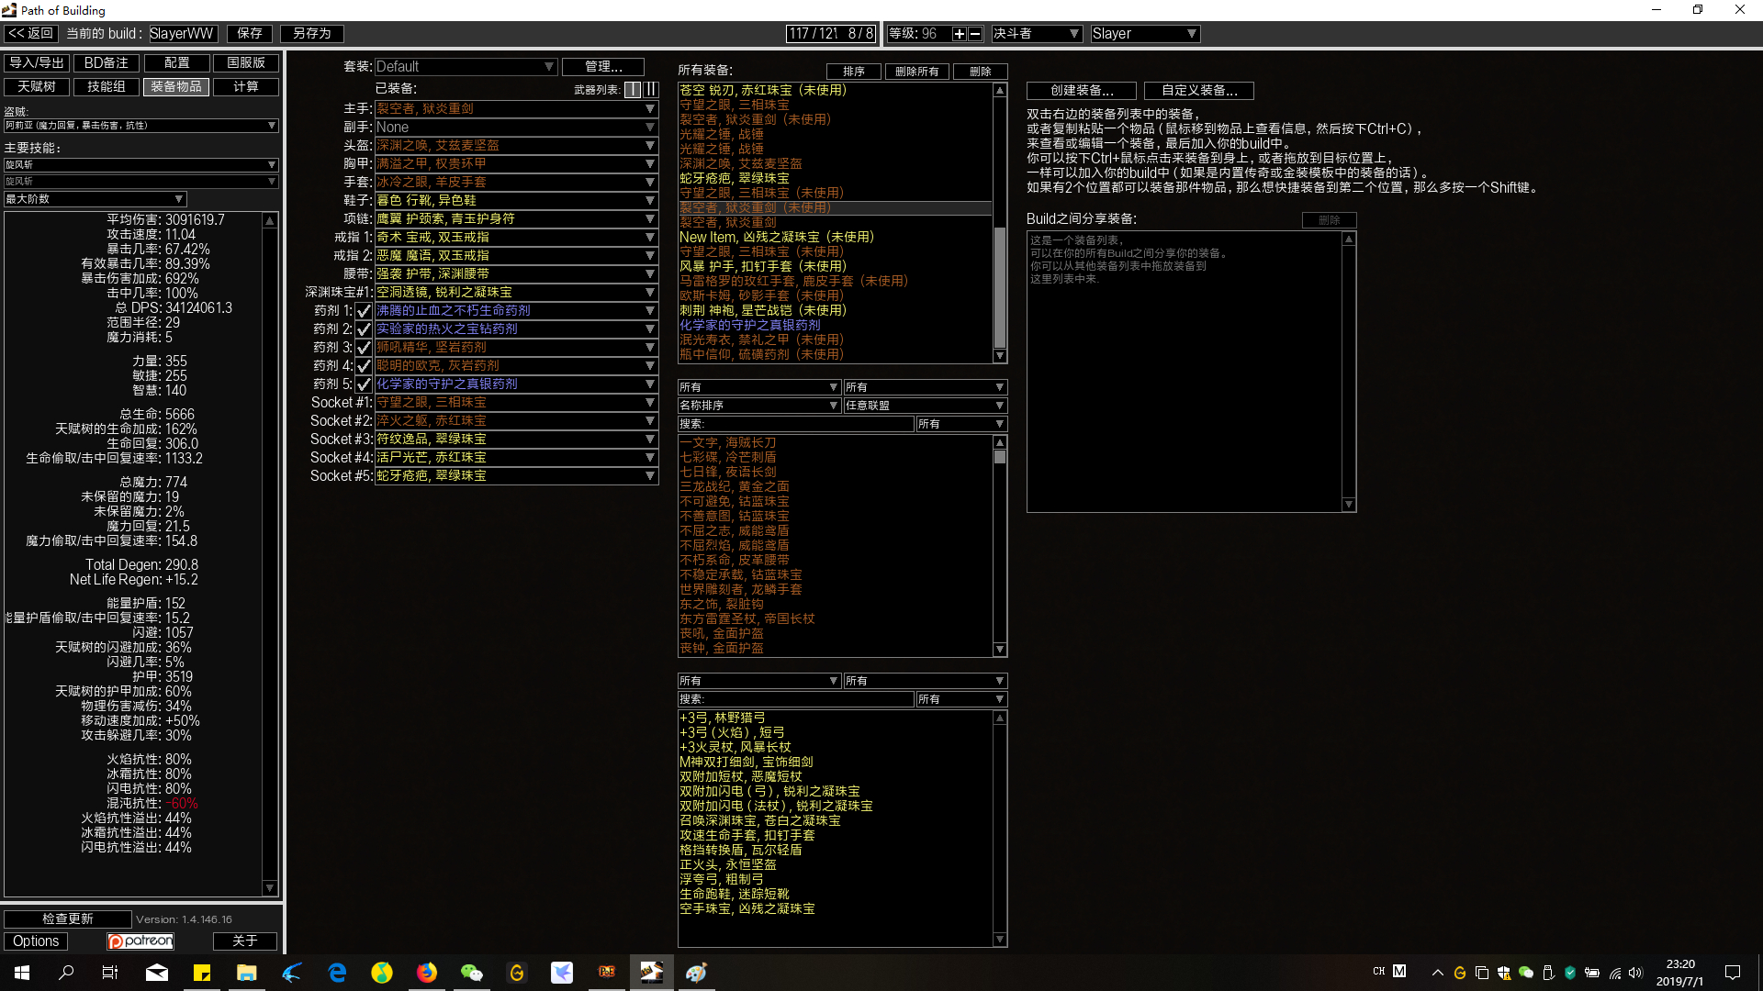Click the level minus button
The height and width of the screenshot is (991, 1763).
pyautogui.click(x=975, y=34)
